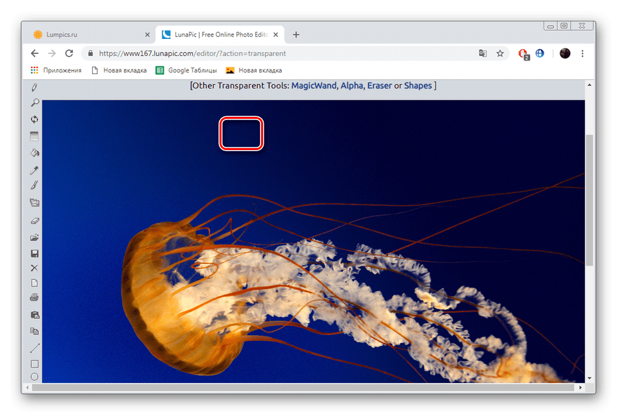Activate the Eraser tool
Screen dimensions: 617x415
(x=34, y=221)
